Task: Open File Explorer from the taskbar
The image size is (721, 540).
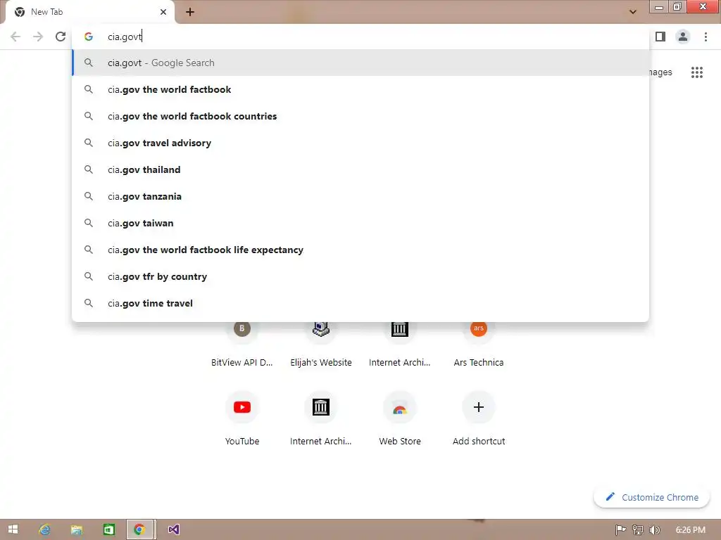Action: tap(76, 529)
